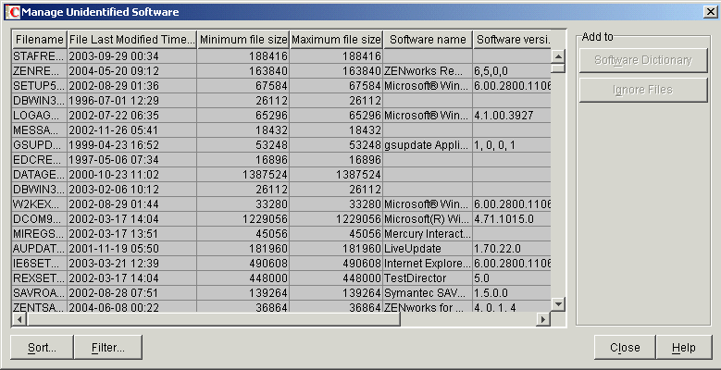Screen dimensions: 721x370
Task: Click the date 1996-07-01 12:29
Action: (x=132, y=101)
